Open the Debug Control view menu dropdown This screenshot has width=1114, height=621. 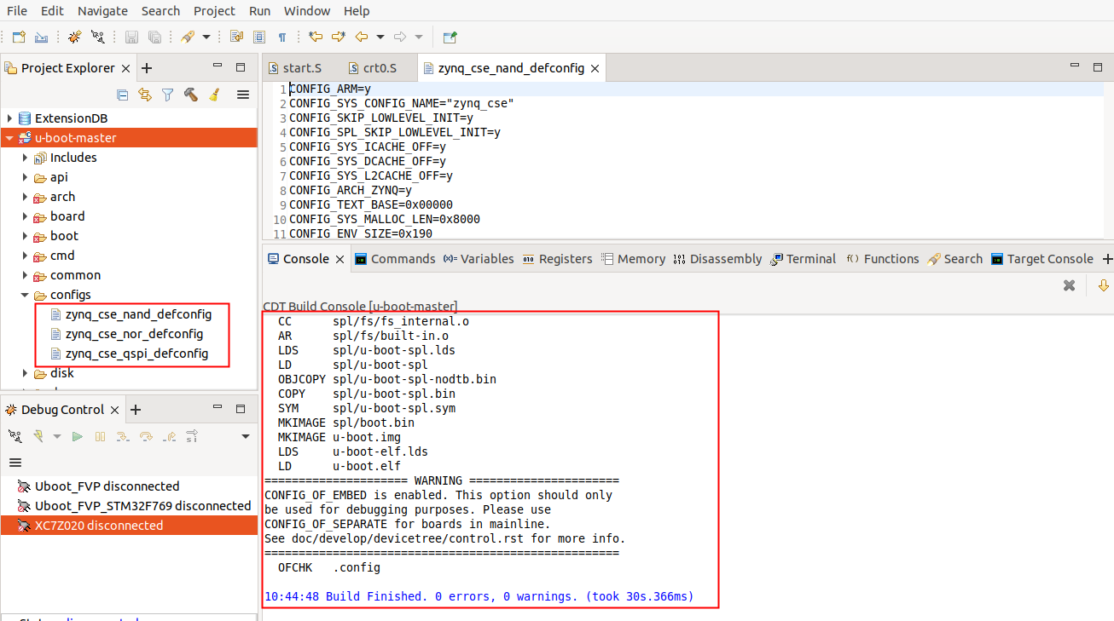[246, 436]
